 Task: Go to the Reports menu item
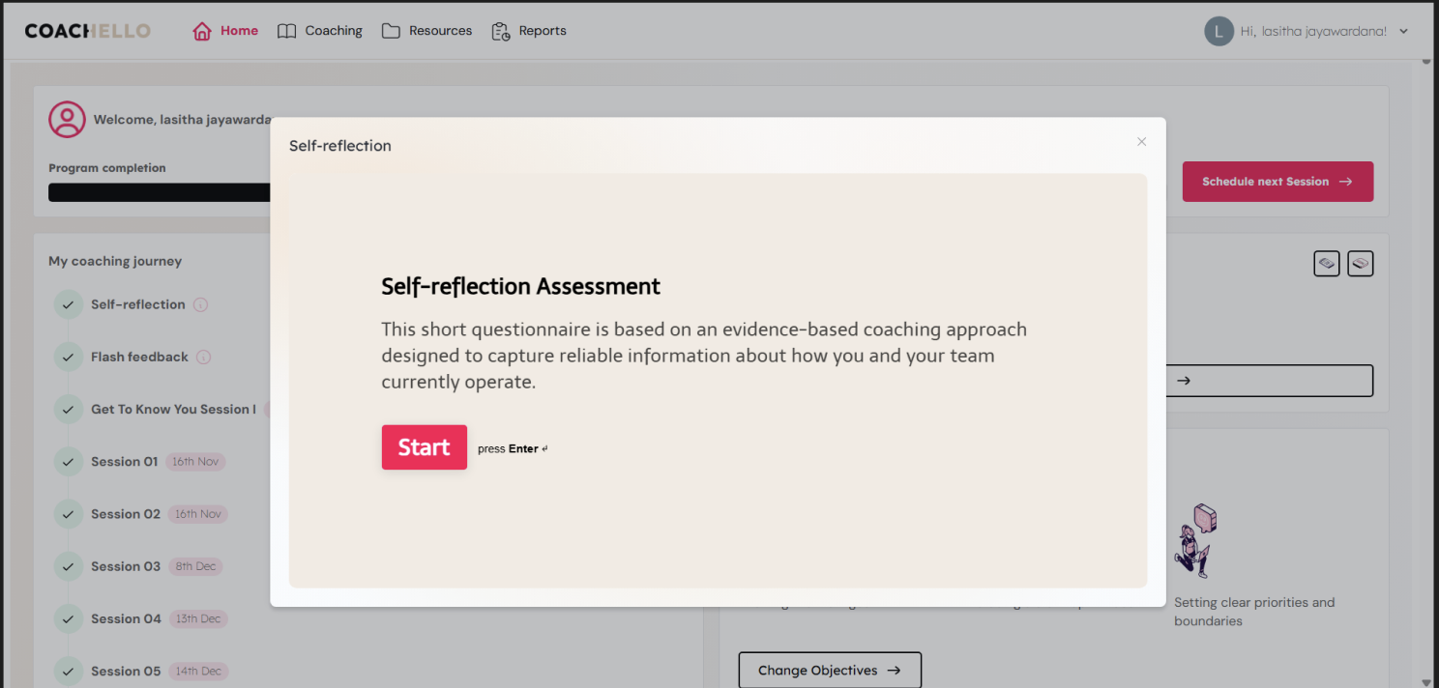coord(542,31)
